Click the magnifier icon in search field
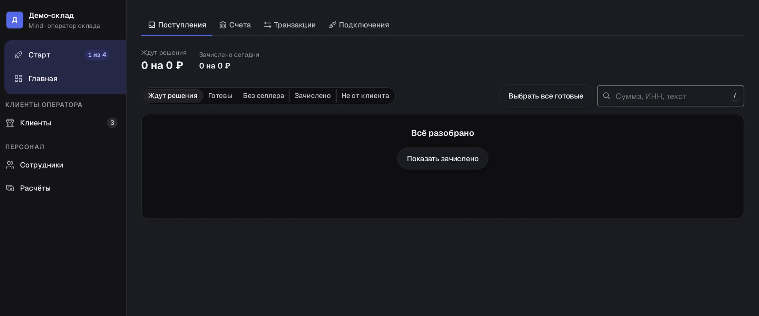 point(607,96)
